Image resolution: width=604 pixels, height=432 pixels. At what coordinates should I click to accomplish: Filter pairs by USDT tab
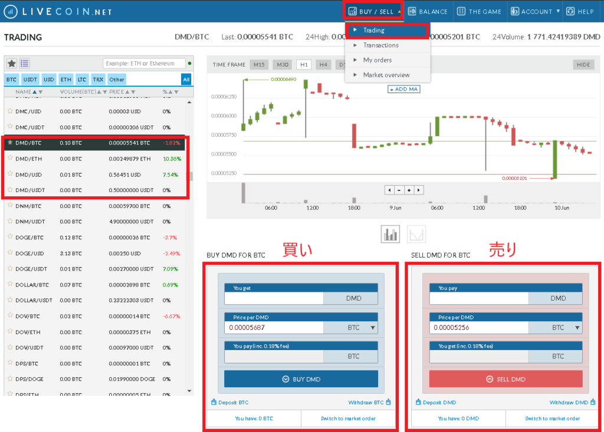click(30, 80)
